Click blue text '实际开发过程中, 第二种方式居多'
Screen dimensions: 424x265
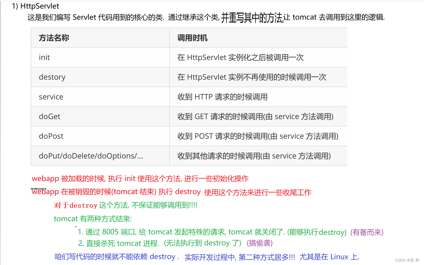pos(240,257)
